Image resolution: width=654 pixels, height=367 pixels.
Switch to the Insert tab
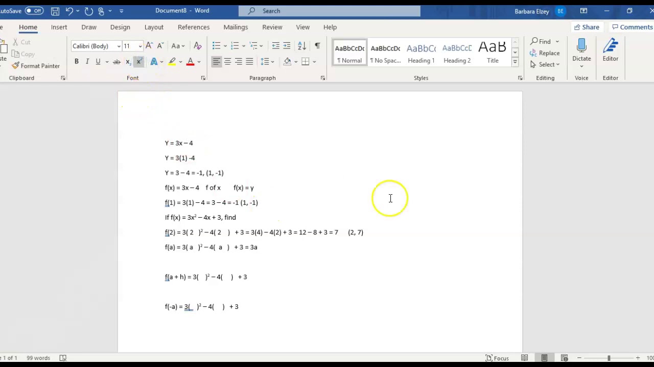point(59,27)
